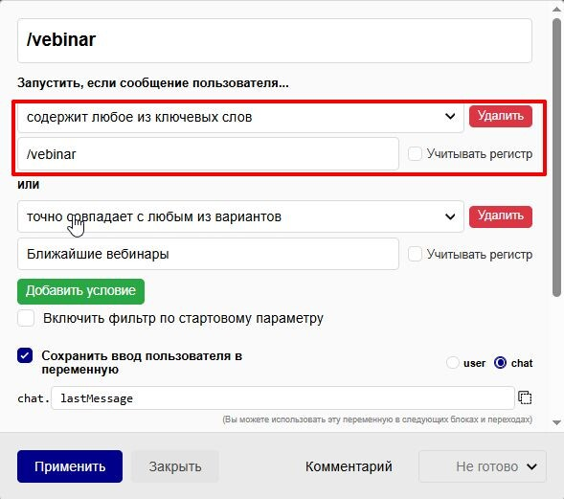
Task: Select the user radio button
Action: click(x=453, y=363)
